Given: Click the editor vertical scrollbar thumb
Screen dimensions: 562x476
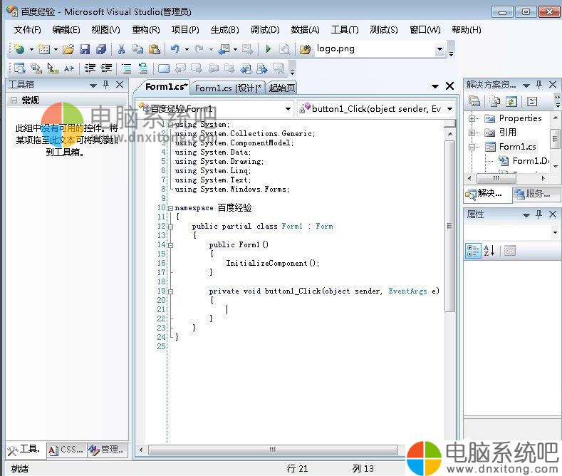Looking at the screenshot, I should 450,226.
